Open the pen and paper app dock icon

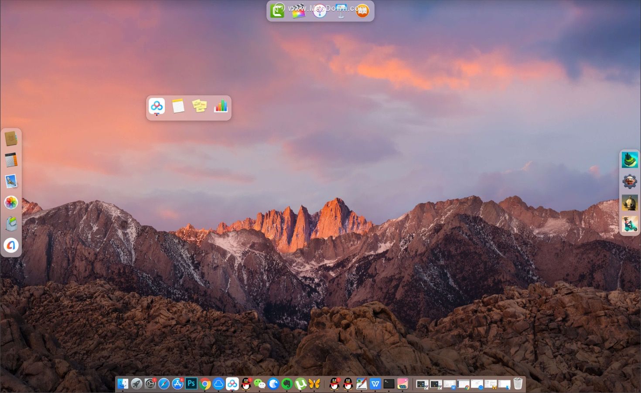pyautogui.click(x=361, y=383)
